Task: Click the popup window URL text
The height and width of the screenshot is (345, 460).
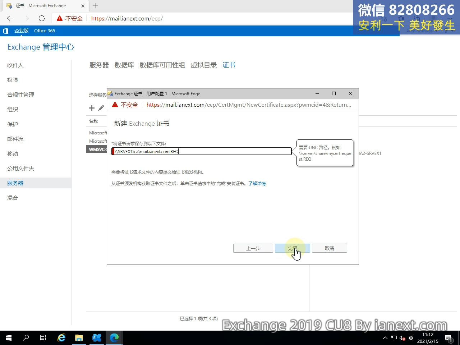Action: [249, 105]
